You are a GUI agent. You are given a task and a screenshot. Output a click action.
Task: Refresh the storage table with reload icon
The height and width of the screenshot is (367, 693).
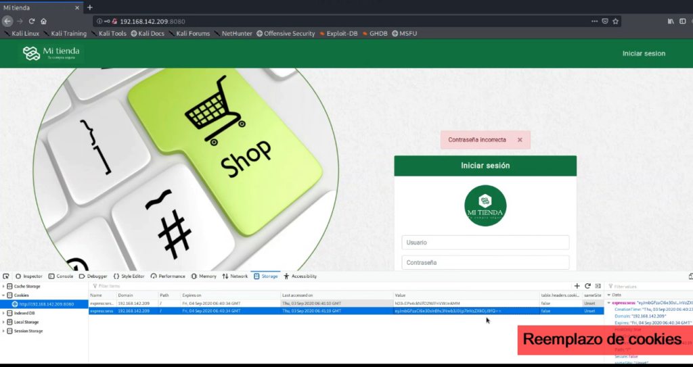587,286
